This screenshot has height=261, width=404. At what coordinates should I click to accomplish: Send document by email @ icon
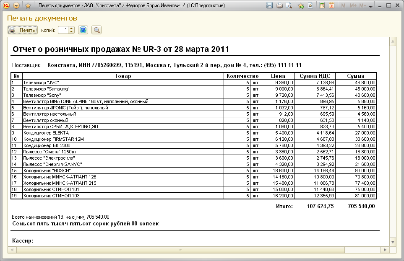(83, 30)
